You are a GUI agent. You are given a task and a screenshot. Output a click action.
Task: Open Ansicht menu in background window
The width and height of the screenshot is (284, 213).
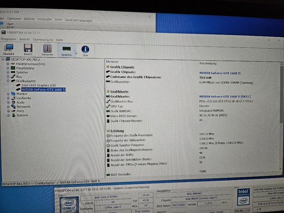29,19
